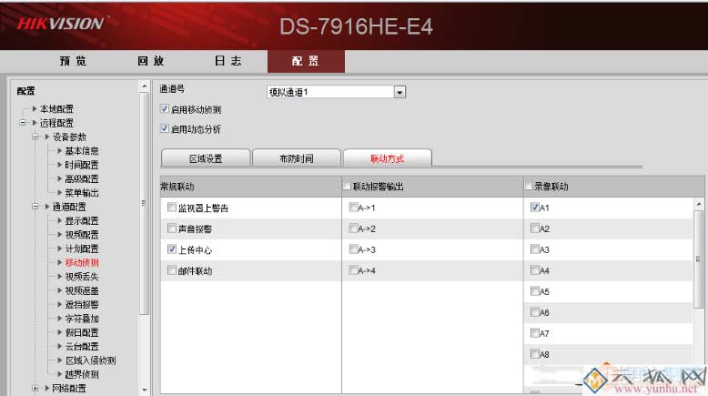The height and width of the screenshot is (396, 708).
Task: Open 视频遮盖 tree item
Action: 82,290
